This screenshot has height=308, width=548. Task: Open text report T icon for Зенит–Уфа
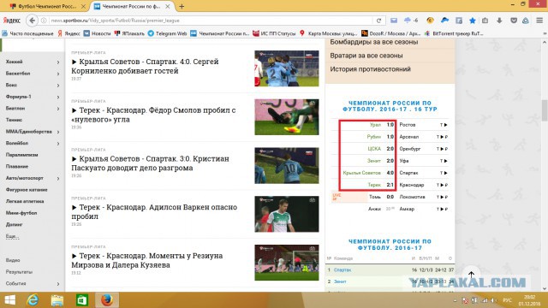(441, 161)
